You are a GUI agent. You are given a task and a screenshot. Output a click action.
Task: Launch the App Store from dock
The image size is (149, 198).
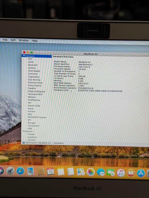141,173
